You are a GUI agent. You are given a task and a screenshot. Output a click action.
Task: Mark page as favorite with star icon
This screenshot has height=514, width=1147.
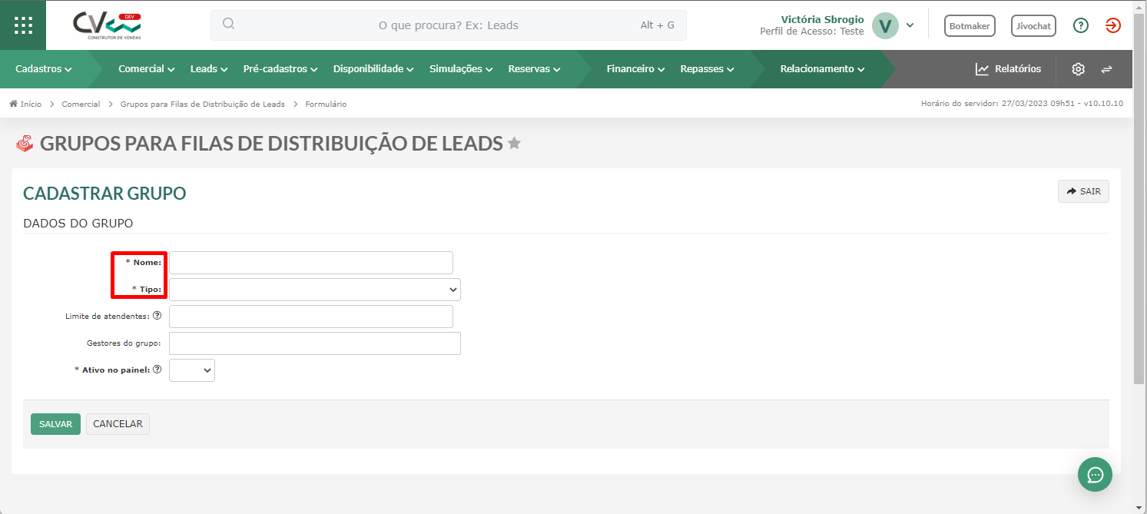click(515, 143)
